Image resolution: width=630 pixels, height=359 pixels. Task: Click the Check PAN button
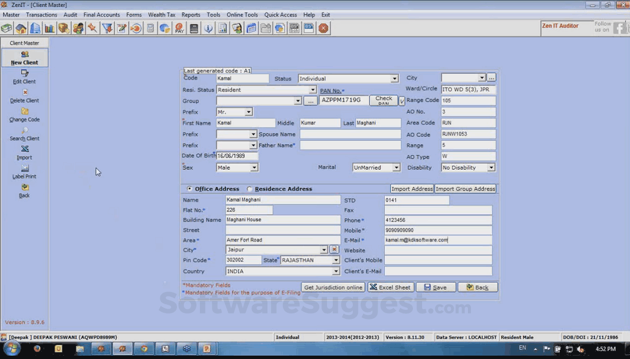coord(384,101)
